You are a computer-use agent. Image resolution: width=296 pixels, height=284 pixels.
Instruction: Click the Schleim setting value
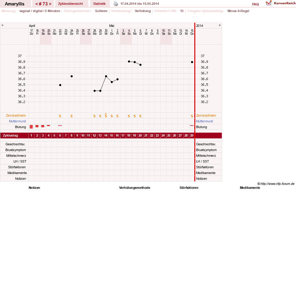[x=101, y=11]
